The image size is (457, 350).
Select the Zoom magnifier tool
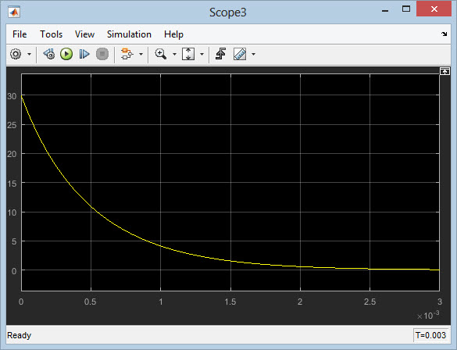161,54
